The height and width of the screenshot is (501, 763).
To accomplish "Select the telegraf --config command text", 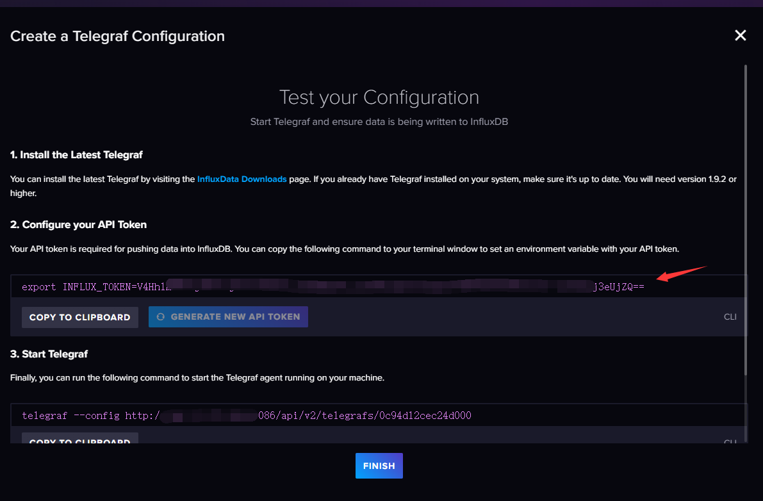I will [x=247, y=415].
